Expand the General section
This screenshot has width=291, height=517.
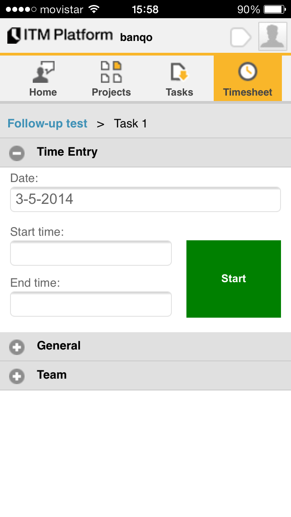17,347
